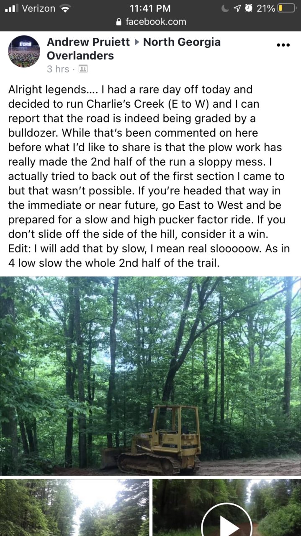Tap Andrew Pruiett's profile picture

24,51
